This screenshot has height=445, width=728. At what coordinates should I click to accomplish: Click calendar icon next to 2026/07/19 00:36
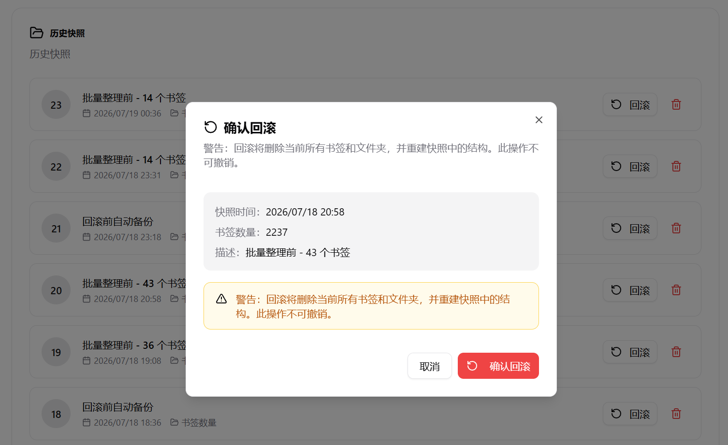click(x=87, y=113)
